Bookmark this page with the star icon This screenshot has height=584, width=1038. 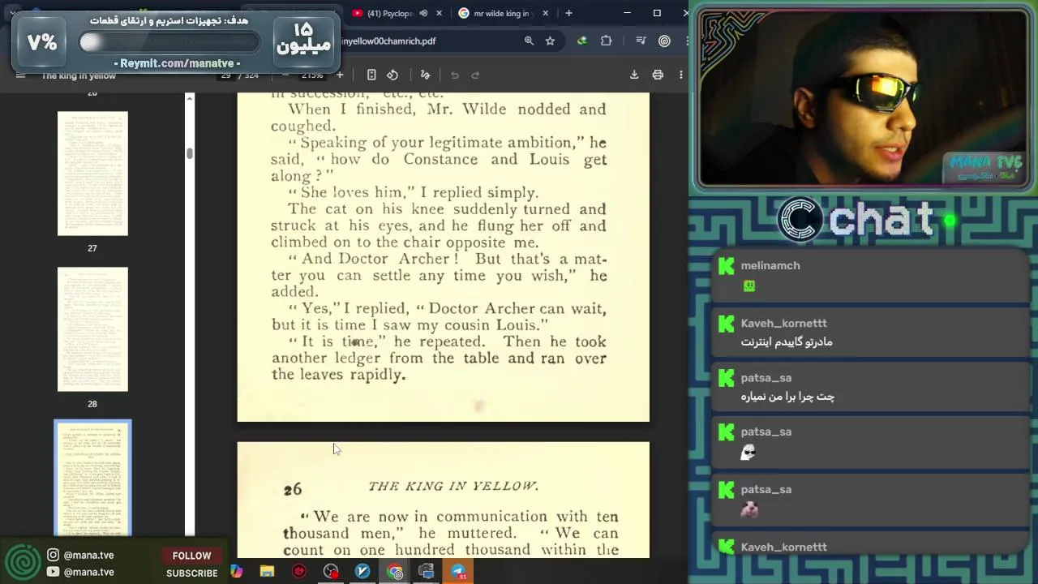(550, 41)
